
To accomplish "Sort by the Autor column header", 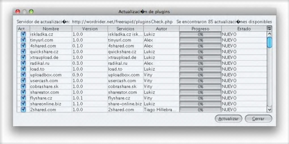I will tap(161, 29).
